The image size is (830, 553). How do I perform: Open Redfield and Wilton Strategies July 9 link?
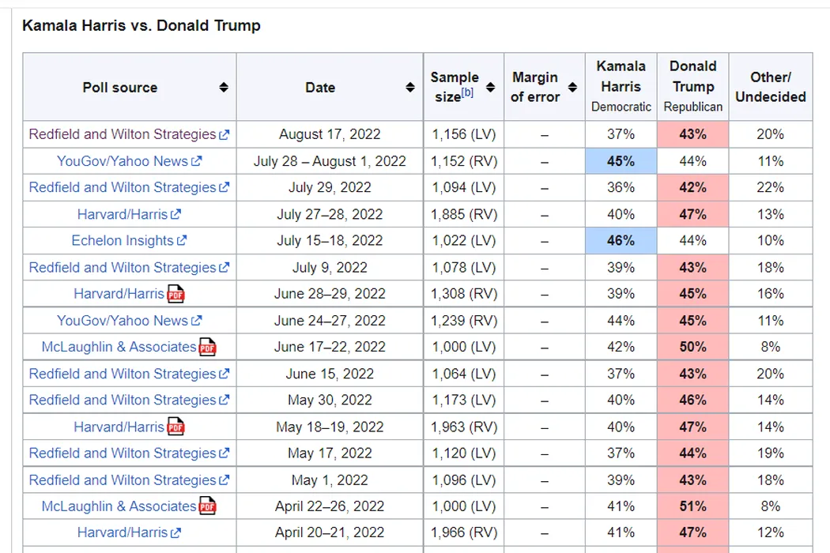click(123, 268)
